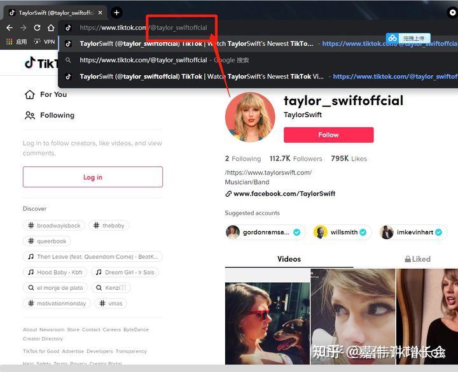Select the TaylorSwift TikTok browser tab
458x372 pixels.
click(x=55, y=13)
